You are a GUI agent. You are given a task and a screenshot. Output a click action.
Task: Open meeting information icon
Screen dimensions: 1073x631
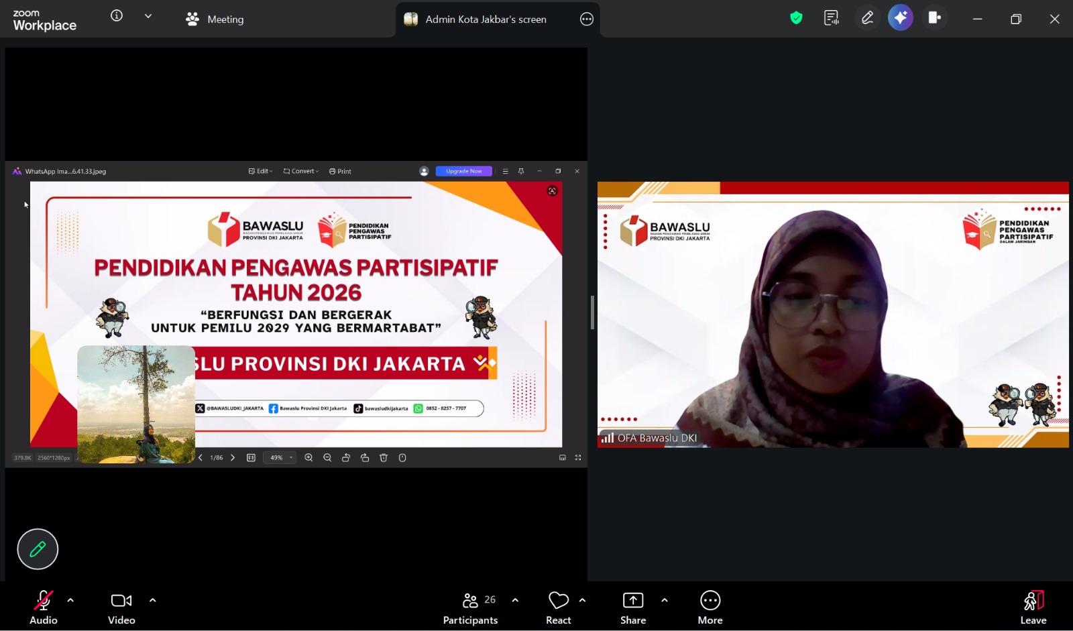point(117,16)
